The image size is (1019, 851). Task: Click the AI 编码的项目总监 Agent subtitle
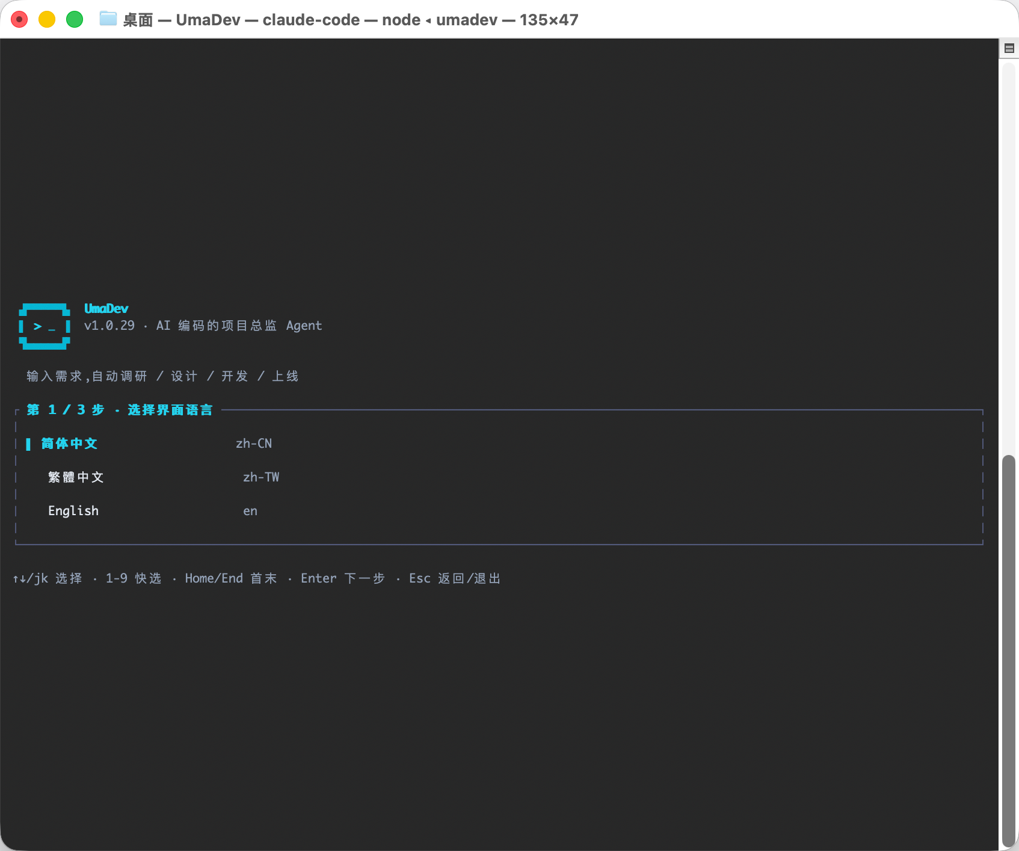click(x=239, y=326)
